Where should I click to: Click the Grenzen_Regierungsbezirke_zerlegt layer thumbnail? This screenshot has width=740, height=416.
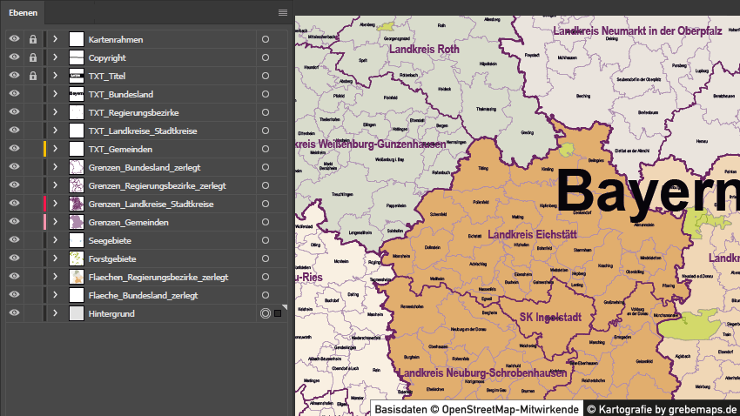point(77,186)
